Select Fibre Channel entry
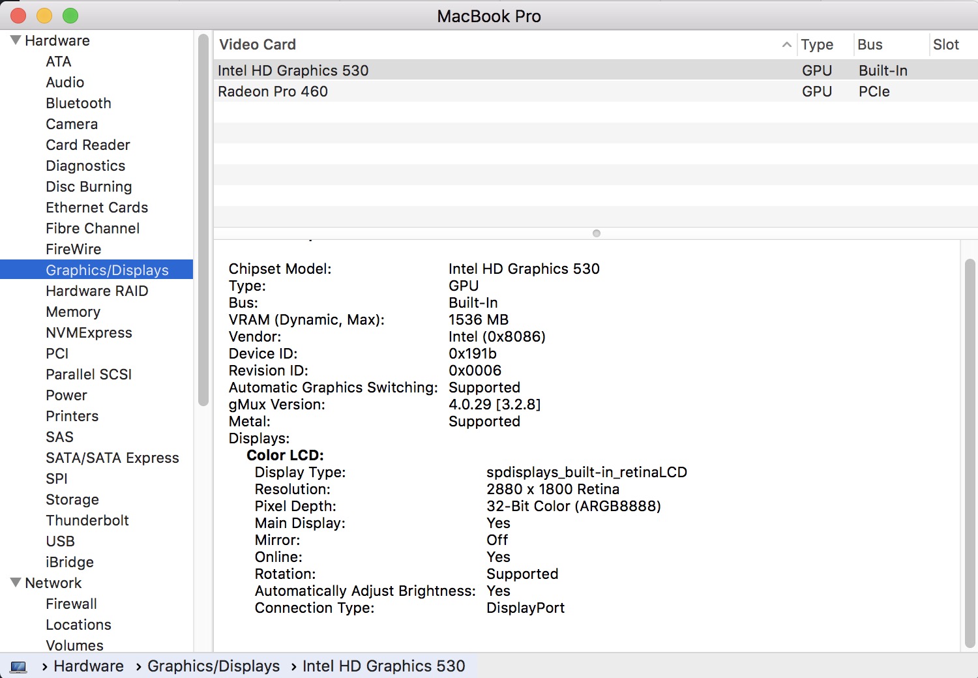This screenshot has width=978, height=678. 93,228
